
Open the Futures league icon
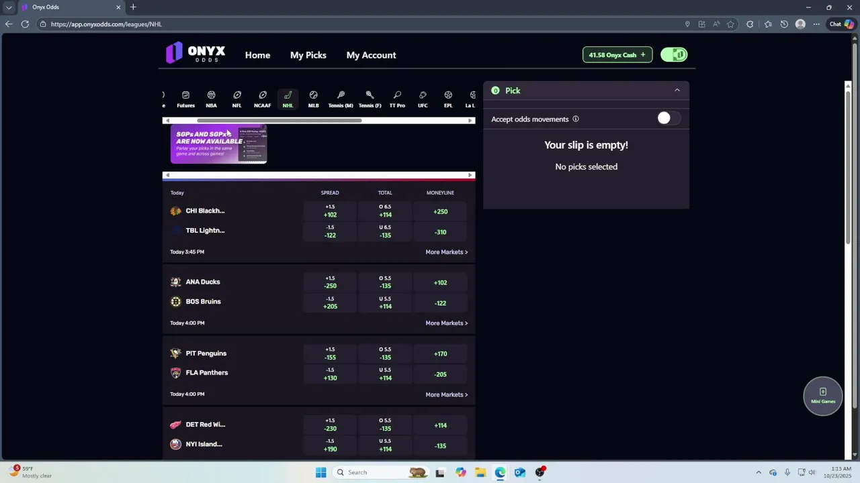185,99
